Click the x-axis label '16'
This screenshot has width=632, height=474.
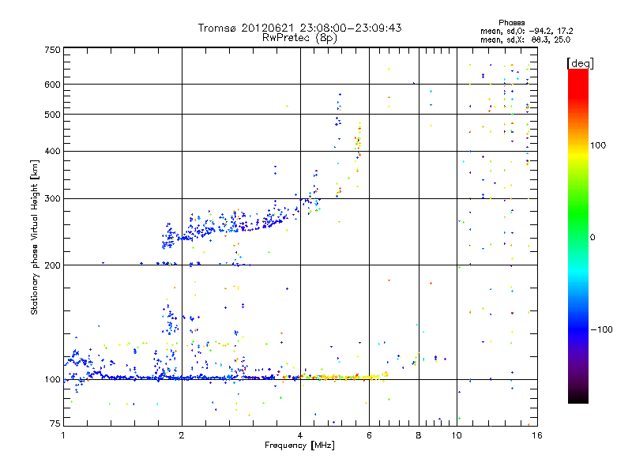(537, 435)
